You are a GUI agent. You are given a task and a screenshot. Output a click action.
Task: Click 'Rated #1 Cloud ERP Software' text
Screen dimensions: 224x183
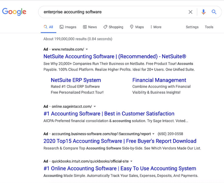(x=75, y=87)
